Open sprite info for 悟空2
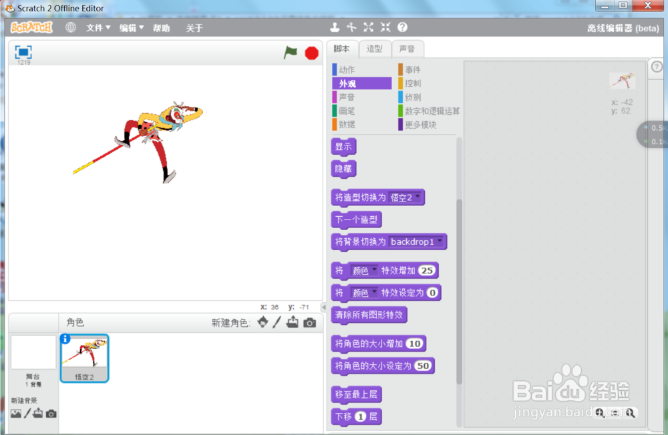 pyautogui.click(x=65, y=339)
